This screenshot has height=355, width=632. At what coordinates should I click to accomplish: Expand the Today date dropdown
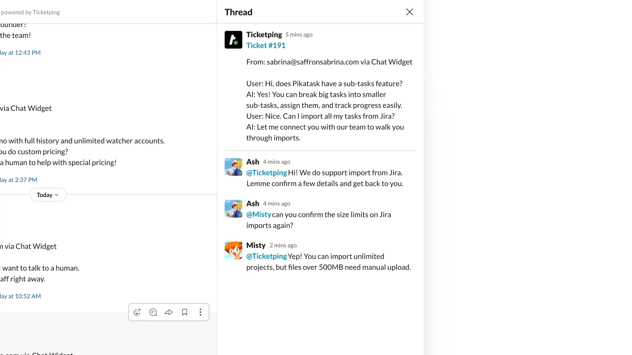pos(48,195)
